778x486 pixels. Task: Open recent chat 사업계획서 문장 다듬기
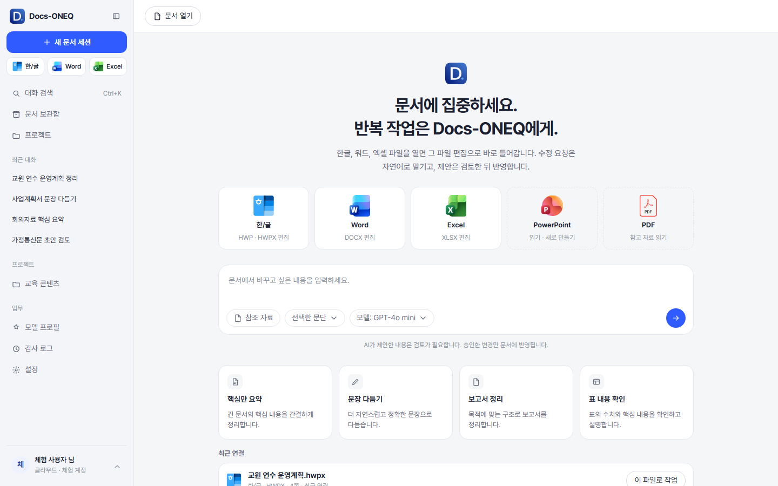click(66, 199)
